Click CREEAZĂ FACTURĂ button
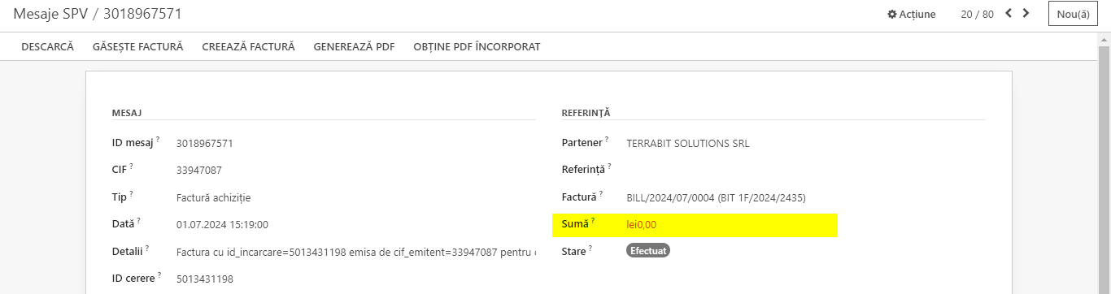 248,46
